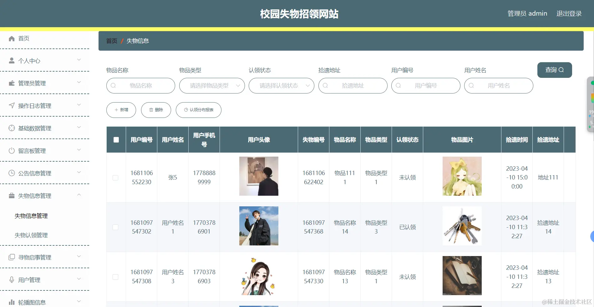Expand 留言板管理 menu chevron
This screenshot has width=594, height=307.
79,150
